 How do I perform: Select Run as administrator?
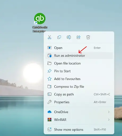click(x=79, y=56)
